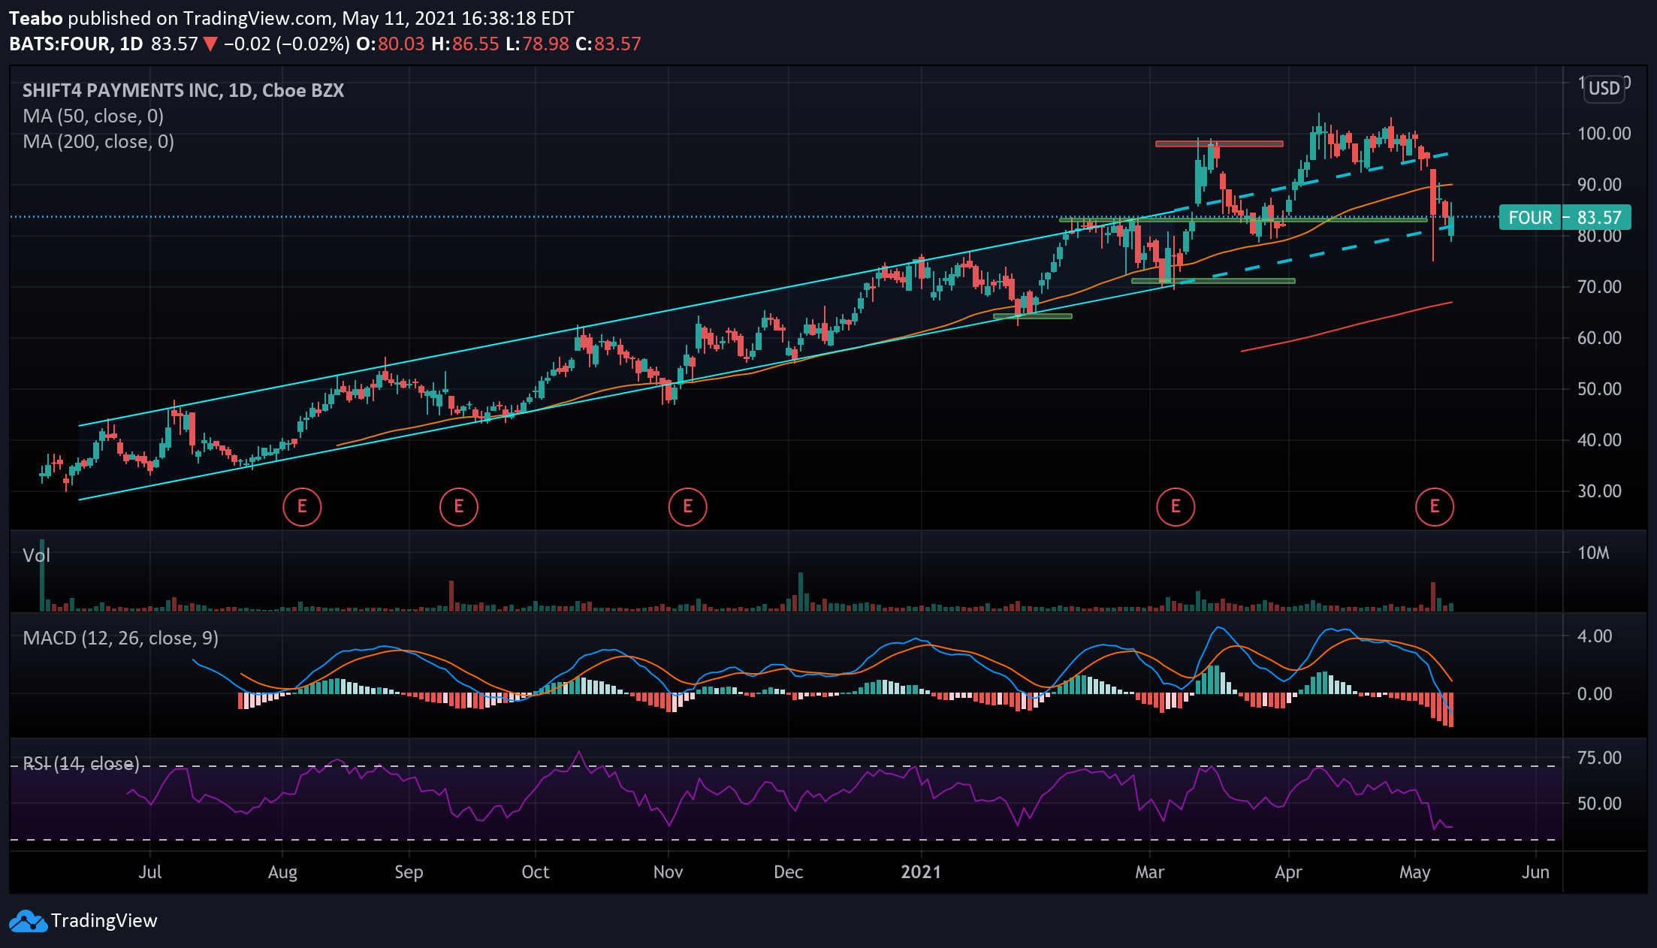The image size is (1657, 948).
Task: Click the 100.00 price axis label
Action: [1604, 134]
